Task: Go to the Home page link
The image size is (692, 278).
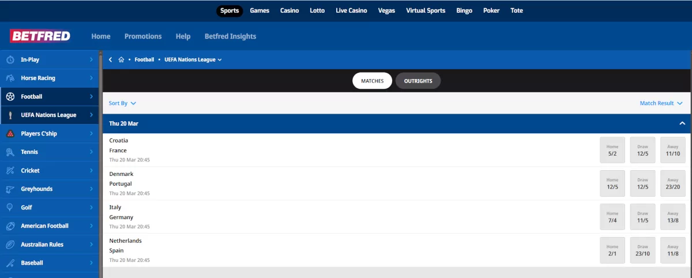Action: click(101, 36)
